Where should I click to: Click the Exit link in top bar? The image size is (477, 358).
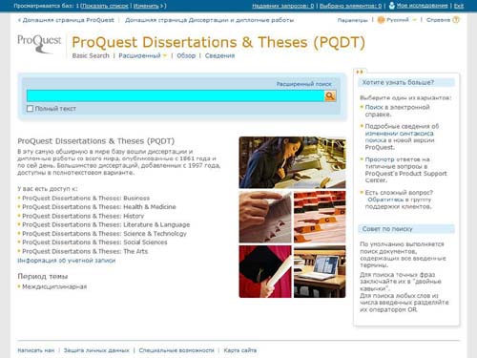pos(459,6)
